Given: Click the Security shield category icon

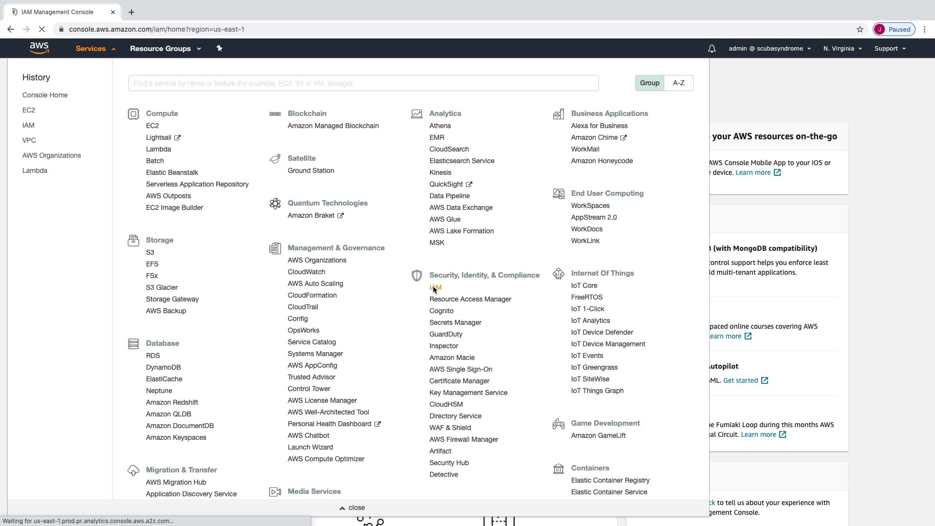Looking at the screenshot, I should (x=417, y=276).
